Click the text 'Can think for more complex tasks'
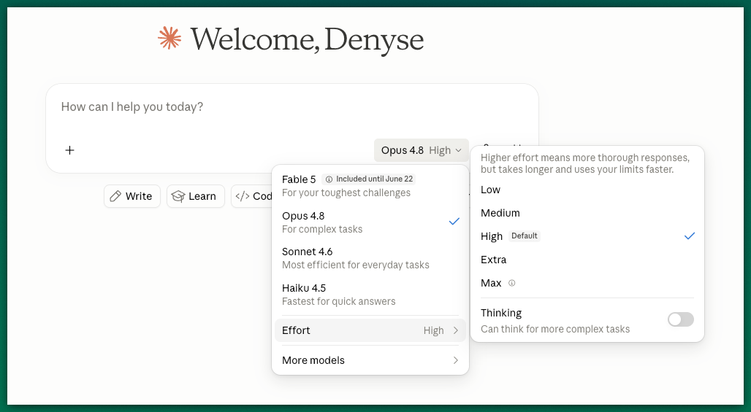Screen dimensions: 751x412 [555, 329]
